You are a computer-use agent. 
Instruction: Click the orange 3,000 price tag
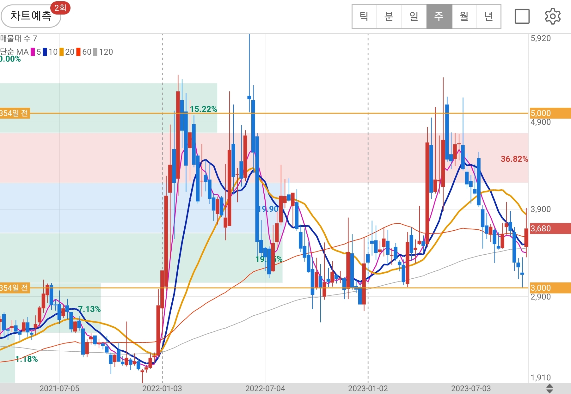pos(550,288)
